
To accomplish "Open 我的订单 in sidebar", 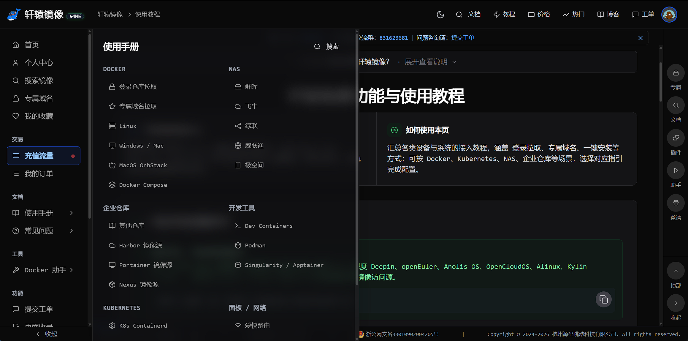I will click(x=44, y=174).
